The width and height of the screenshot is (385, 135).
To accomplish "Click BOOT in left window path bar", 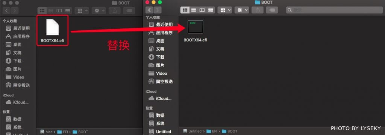I will [x=80, y=132].
